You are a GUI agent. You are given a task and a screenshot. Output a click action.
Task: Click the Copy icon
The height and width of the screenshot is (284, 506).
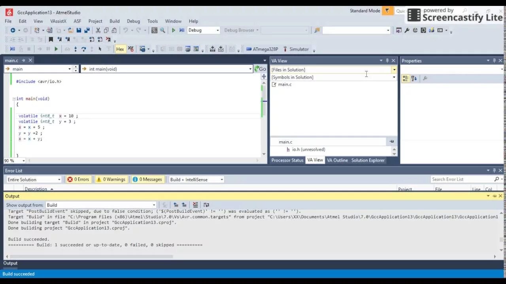[106, 30]
